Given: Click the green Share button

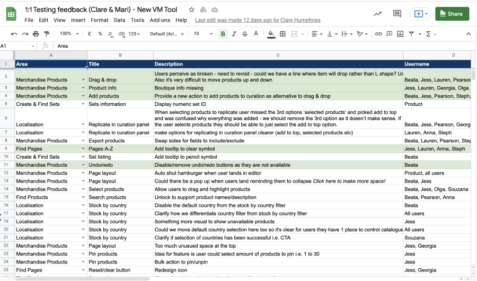Looking at the screenshot, I should tap(452, 14).
